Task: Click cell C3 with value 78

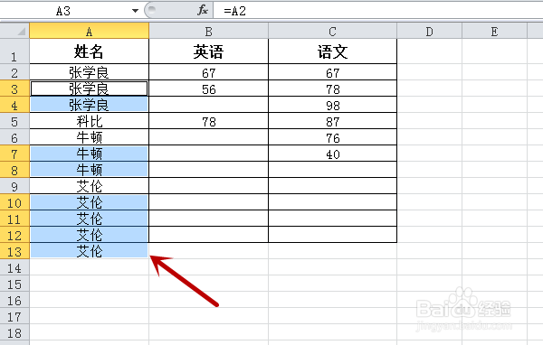Action: pos(332,89)
